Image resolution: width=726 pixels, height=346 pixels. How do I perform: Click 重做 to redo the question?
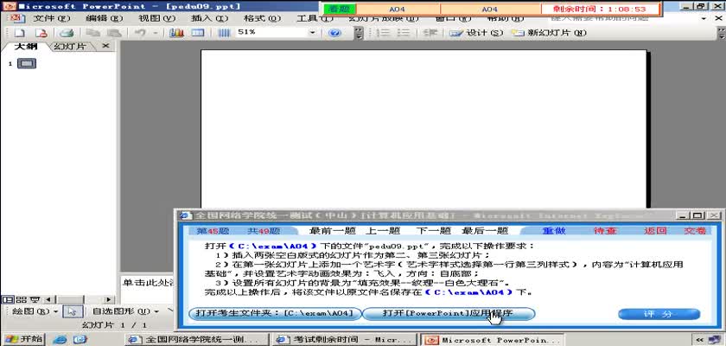click(x=554, y=231)
